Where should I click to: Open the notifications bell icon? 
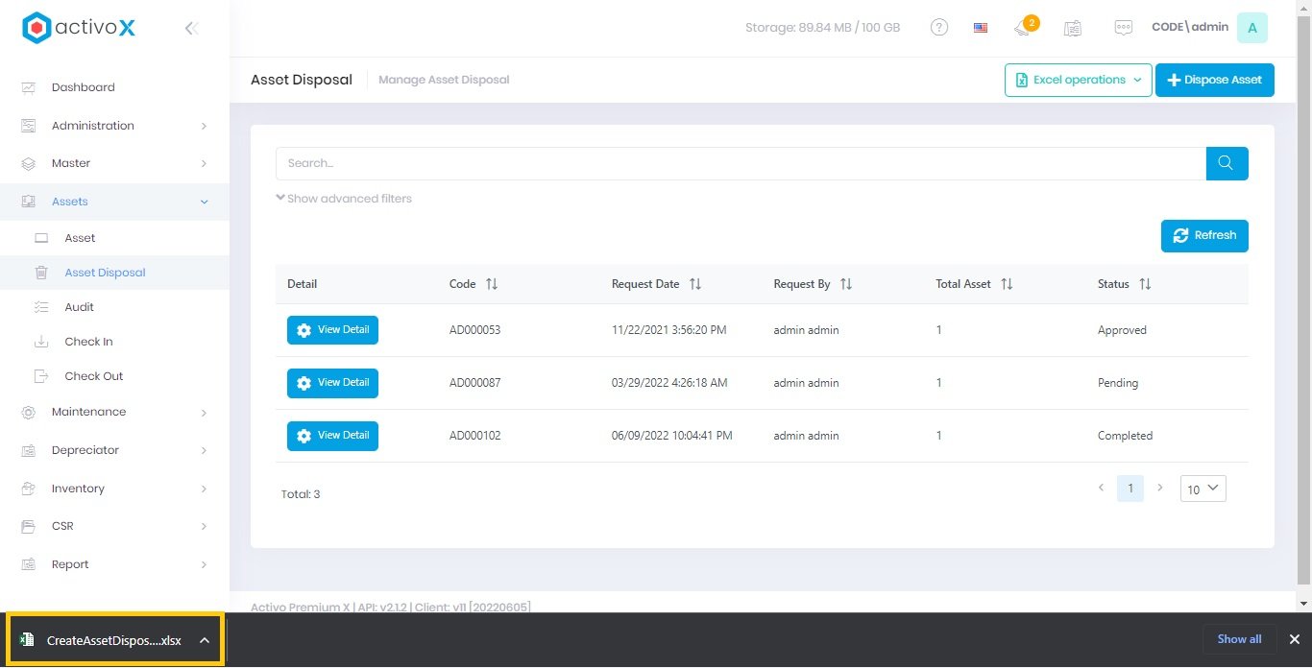[1024, 28]
